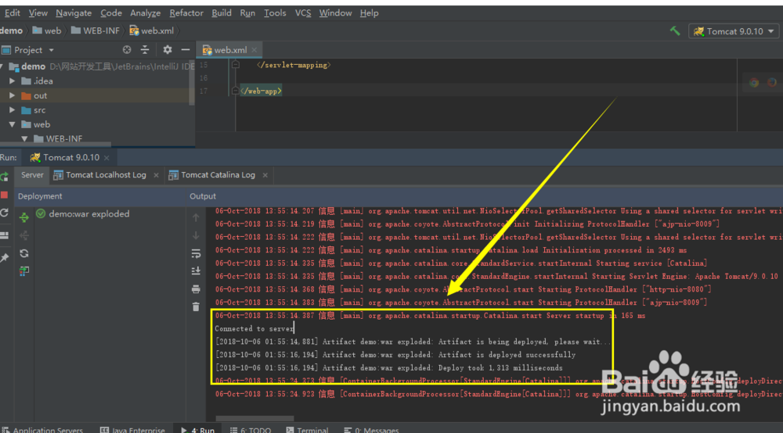The image size is (783, 433).
Task: Click the down arrow in Output toolbar
Action: click(196, 235)
